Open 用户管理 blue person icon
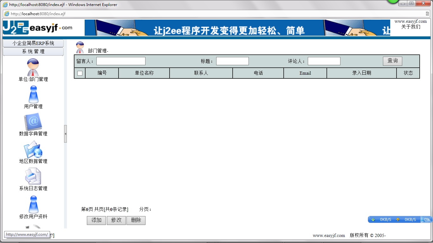Viewport: 433px width, 243px height. click(x=33, y=94)
